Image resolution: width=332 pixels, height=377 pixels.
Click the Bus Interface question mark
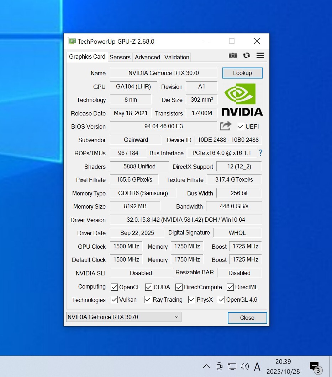coord(260,153)
